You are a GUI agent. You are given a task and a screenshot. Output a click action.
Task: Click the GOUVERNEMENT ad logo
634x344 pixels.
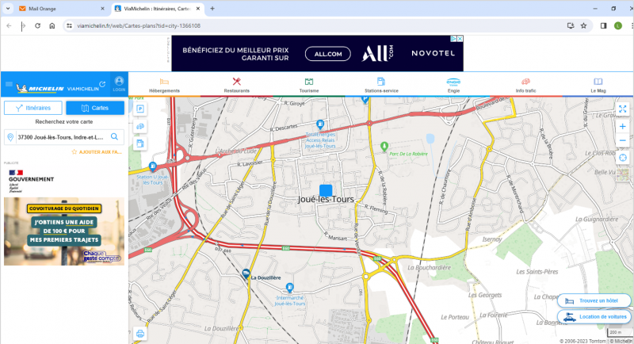tap(31, 181)
